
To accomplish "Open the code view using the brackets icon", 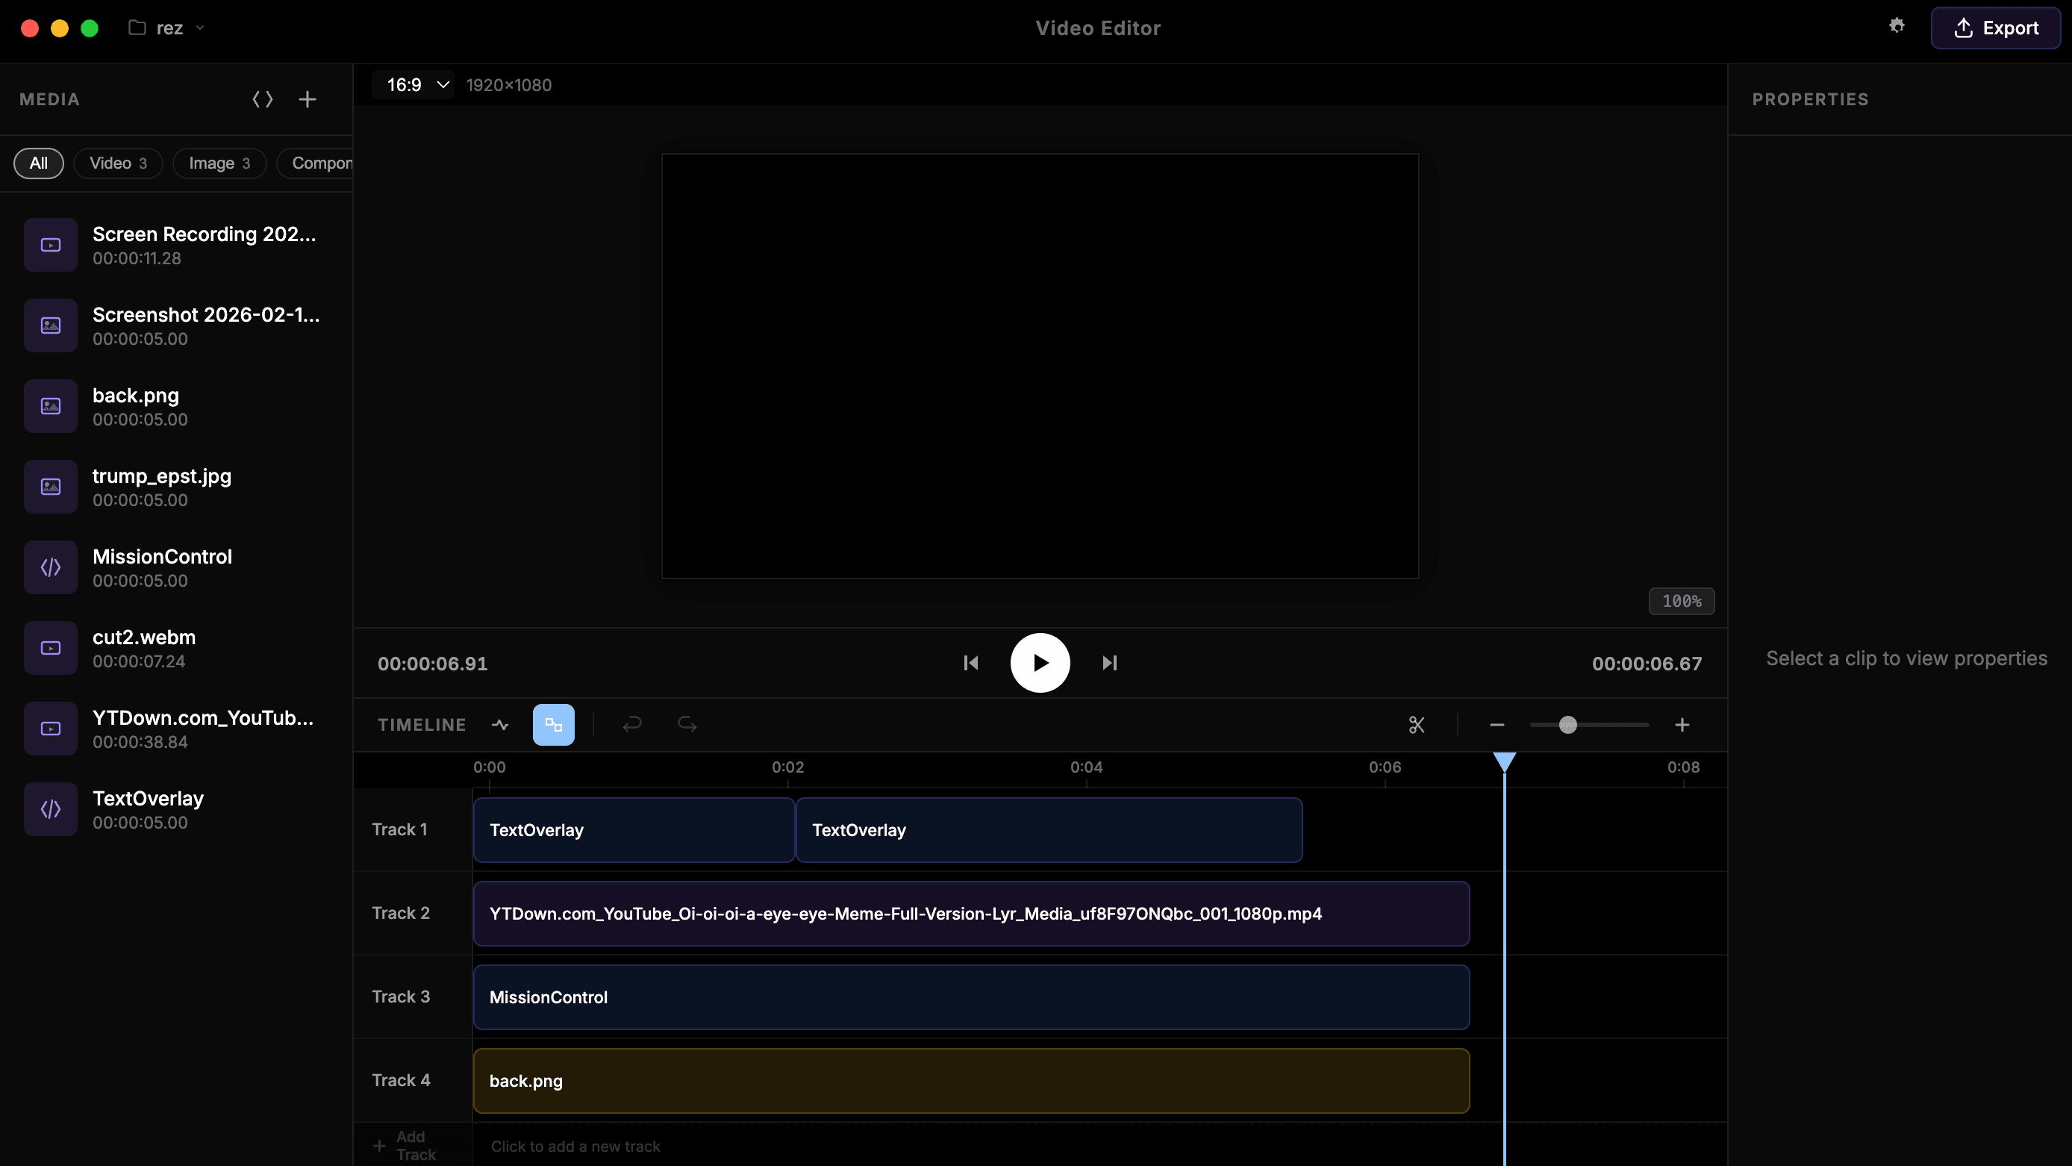I will pos(261,99).
